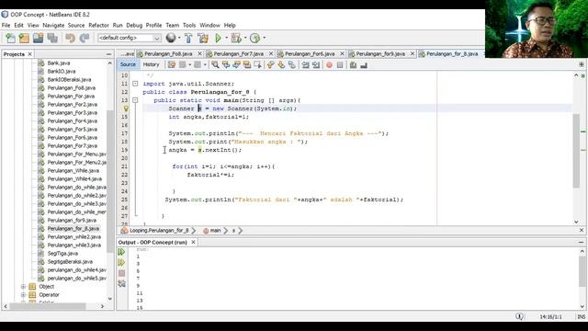
Task: Close the Output OOP Concept tab
Action: pos(193,243)
